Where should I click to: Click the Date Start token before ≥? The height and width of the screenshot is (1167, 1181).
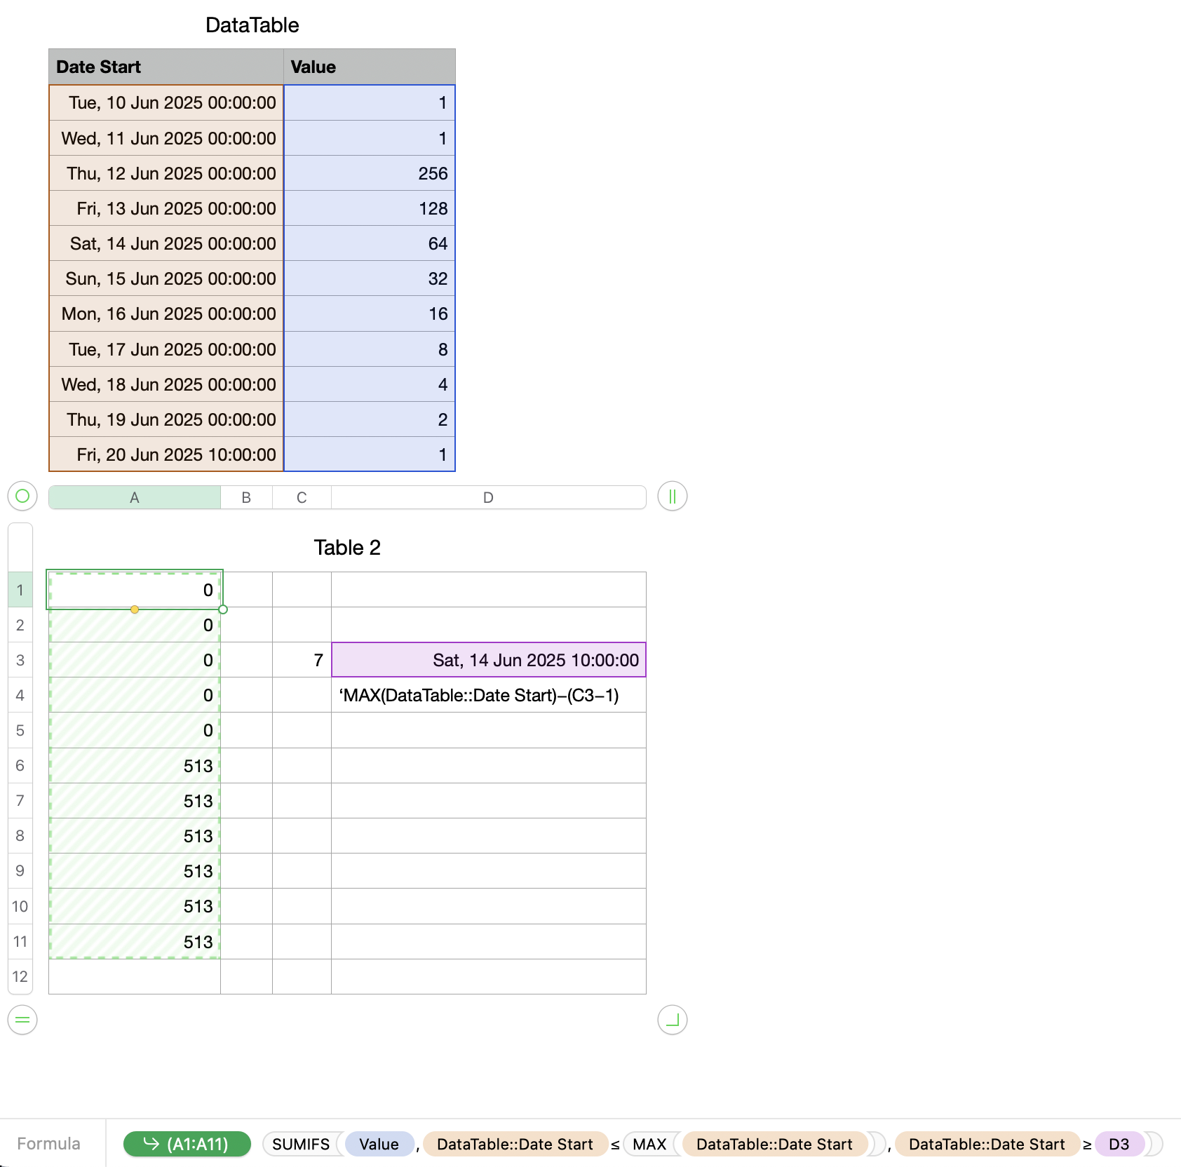click(987, 1144)
